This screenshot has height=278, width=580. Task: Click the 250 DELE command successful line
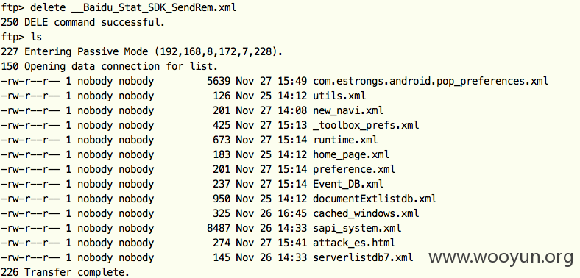click(x=83, y=22)
